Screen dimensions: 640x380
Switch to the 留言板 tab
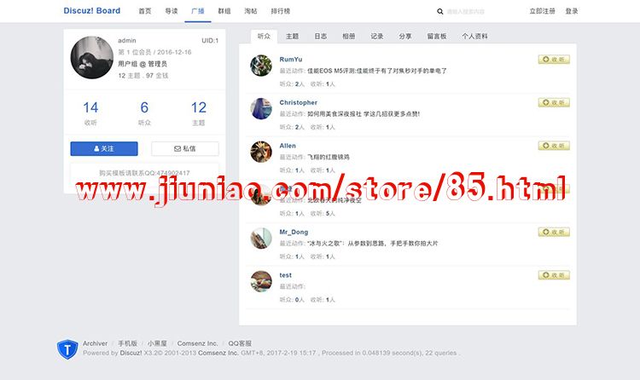tap(437, 37)
